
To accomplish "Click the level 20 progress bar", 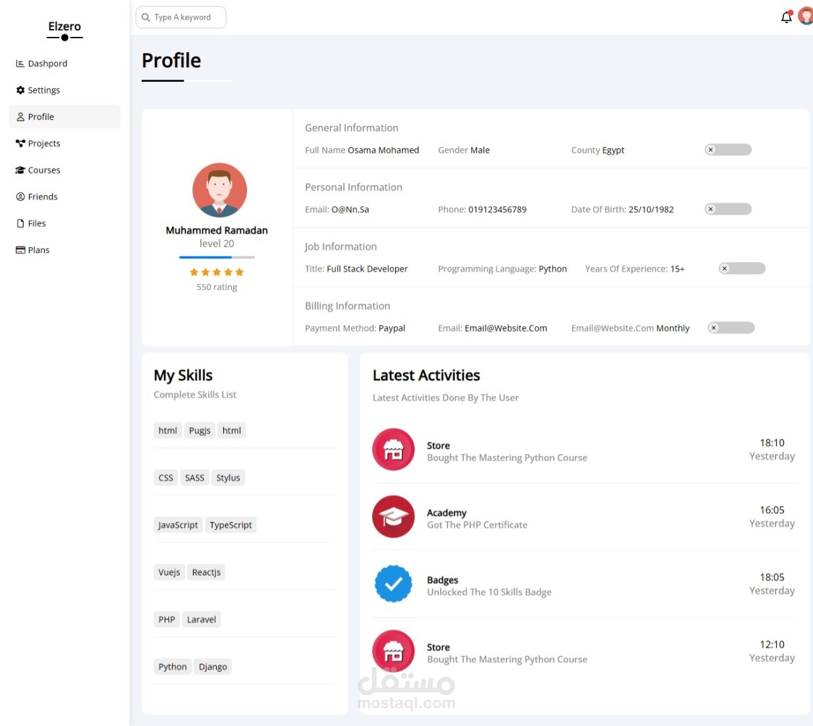I will (217, 257).
